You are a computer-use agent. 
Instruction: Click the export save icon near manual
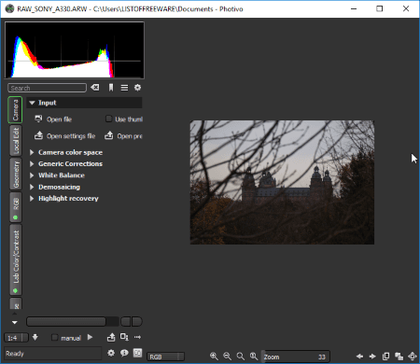pyautogui.click(x=111, y=337)
